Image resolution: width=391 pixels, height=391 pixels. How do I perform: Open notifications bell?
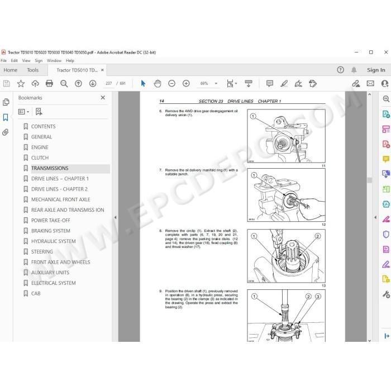click(x=354, y=70)
